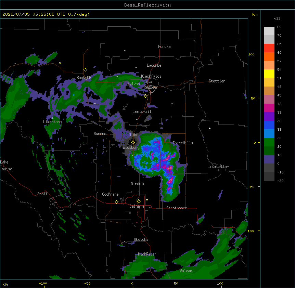Image resolution: width=295 pixels, height=288 pixels.
Task: Click the dBZ legend heading
Action: coord(277,18)
